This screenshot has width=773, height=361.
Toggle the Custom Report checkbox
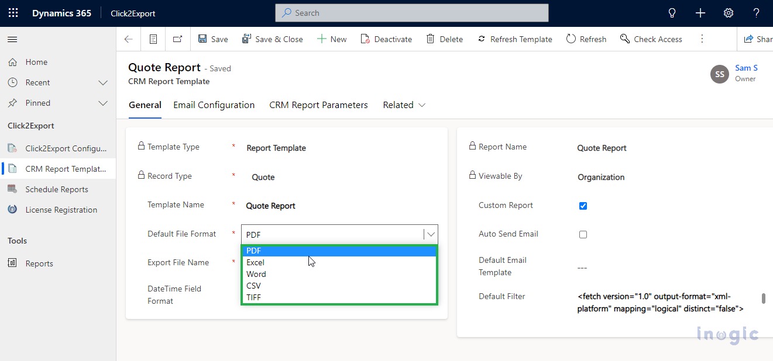pos(583,206)
